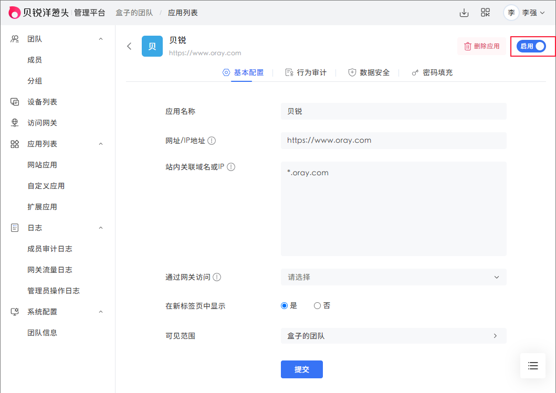Focus the 网址/IP地址 input field
The width and height of the screenshot is (556, 393).
(393, 140)
